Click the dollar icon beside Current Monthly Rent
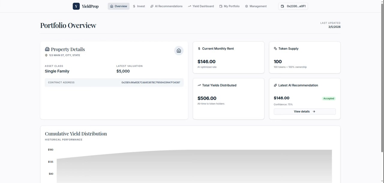This screenshot has width=384, height=183. [199, 49]
